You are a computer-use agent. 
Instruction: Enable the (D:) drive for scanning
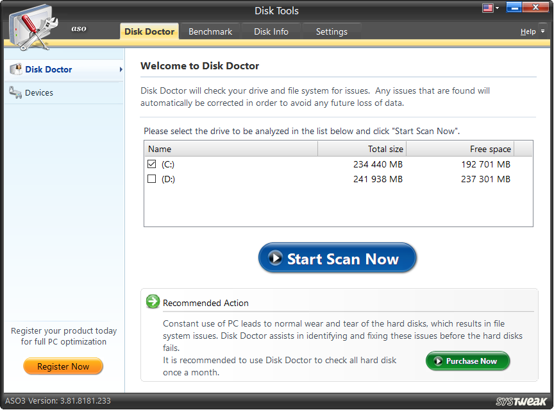[x=151, y=179]
